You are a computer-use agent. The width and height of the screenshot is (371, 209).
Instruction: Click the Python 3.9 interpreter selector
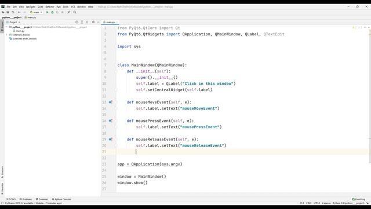pos(348,203)
